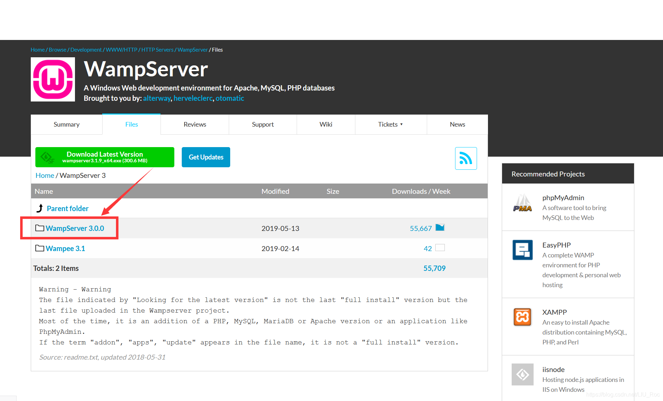Click the EasyPHP project logo
The height and width of the screenshot is (401, 663).
pyautogui.click(x=523, y=250)
